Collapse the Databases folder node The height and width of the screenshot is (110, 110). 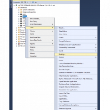(x=16, y=8)
